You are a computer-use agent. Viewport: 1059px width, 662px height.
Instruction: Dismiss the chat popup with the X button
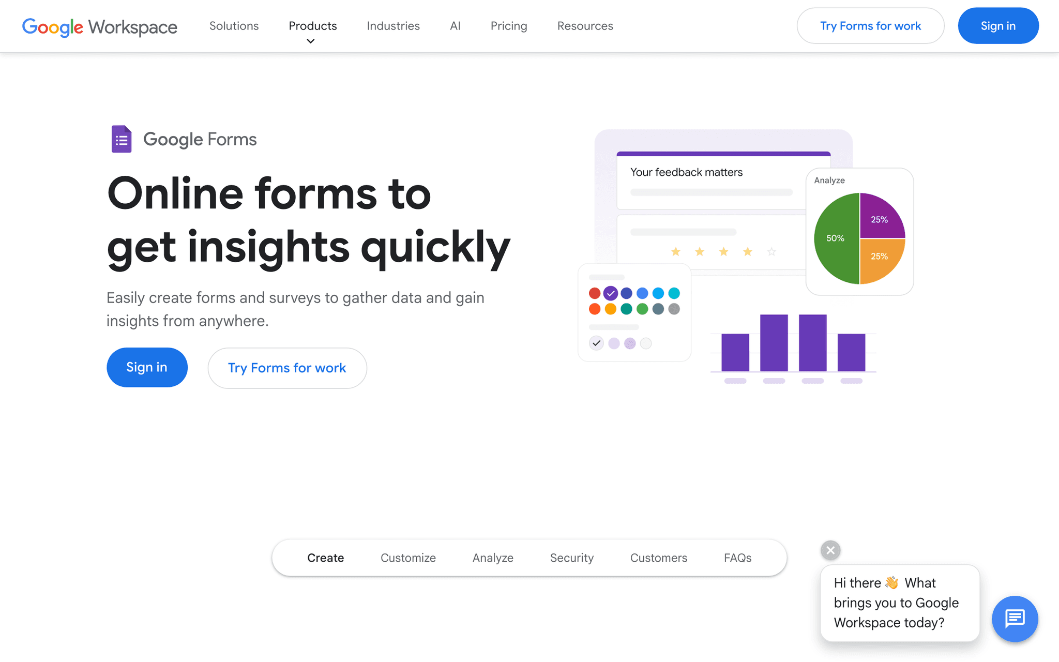click(x=830, y=550)
